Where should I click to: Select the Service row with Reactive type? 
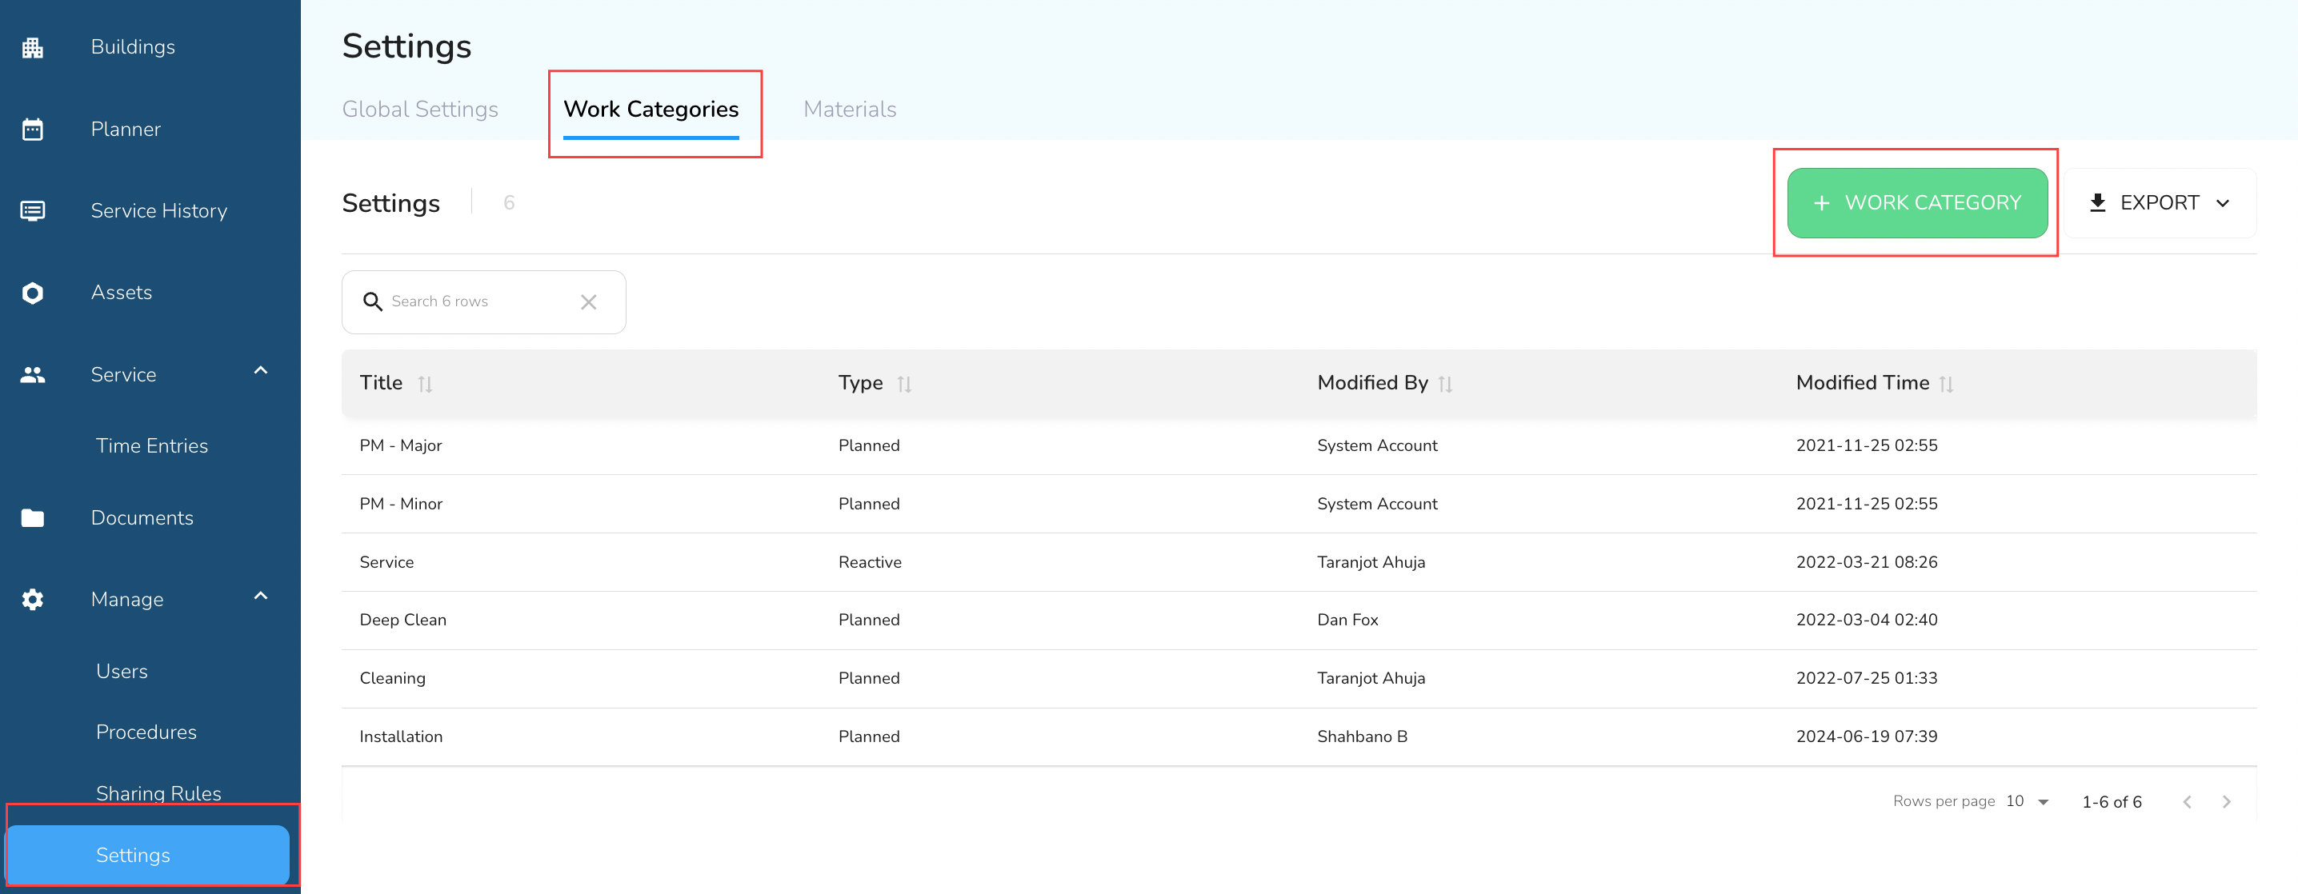point(1299,562)
